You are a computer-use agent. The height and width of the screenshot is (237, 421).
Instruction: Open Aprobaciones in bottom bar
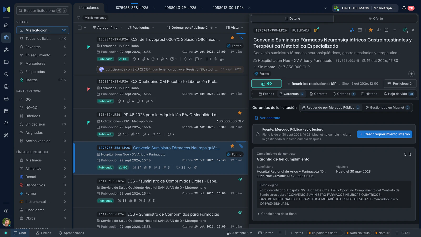pyautogui.click(x=71, y=233)
